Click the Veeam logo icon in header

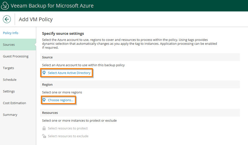(5, 6)
